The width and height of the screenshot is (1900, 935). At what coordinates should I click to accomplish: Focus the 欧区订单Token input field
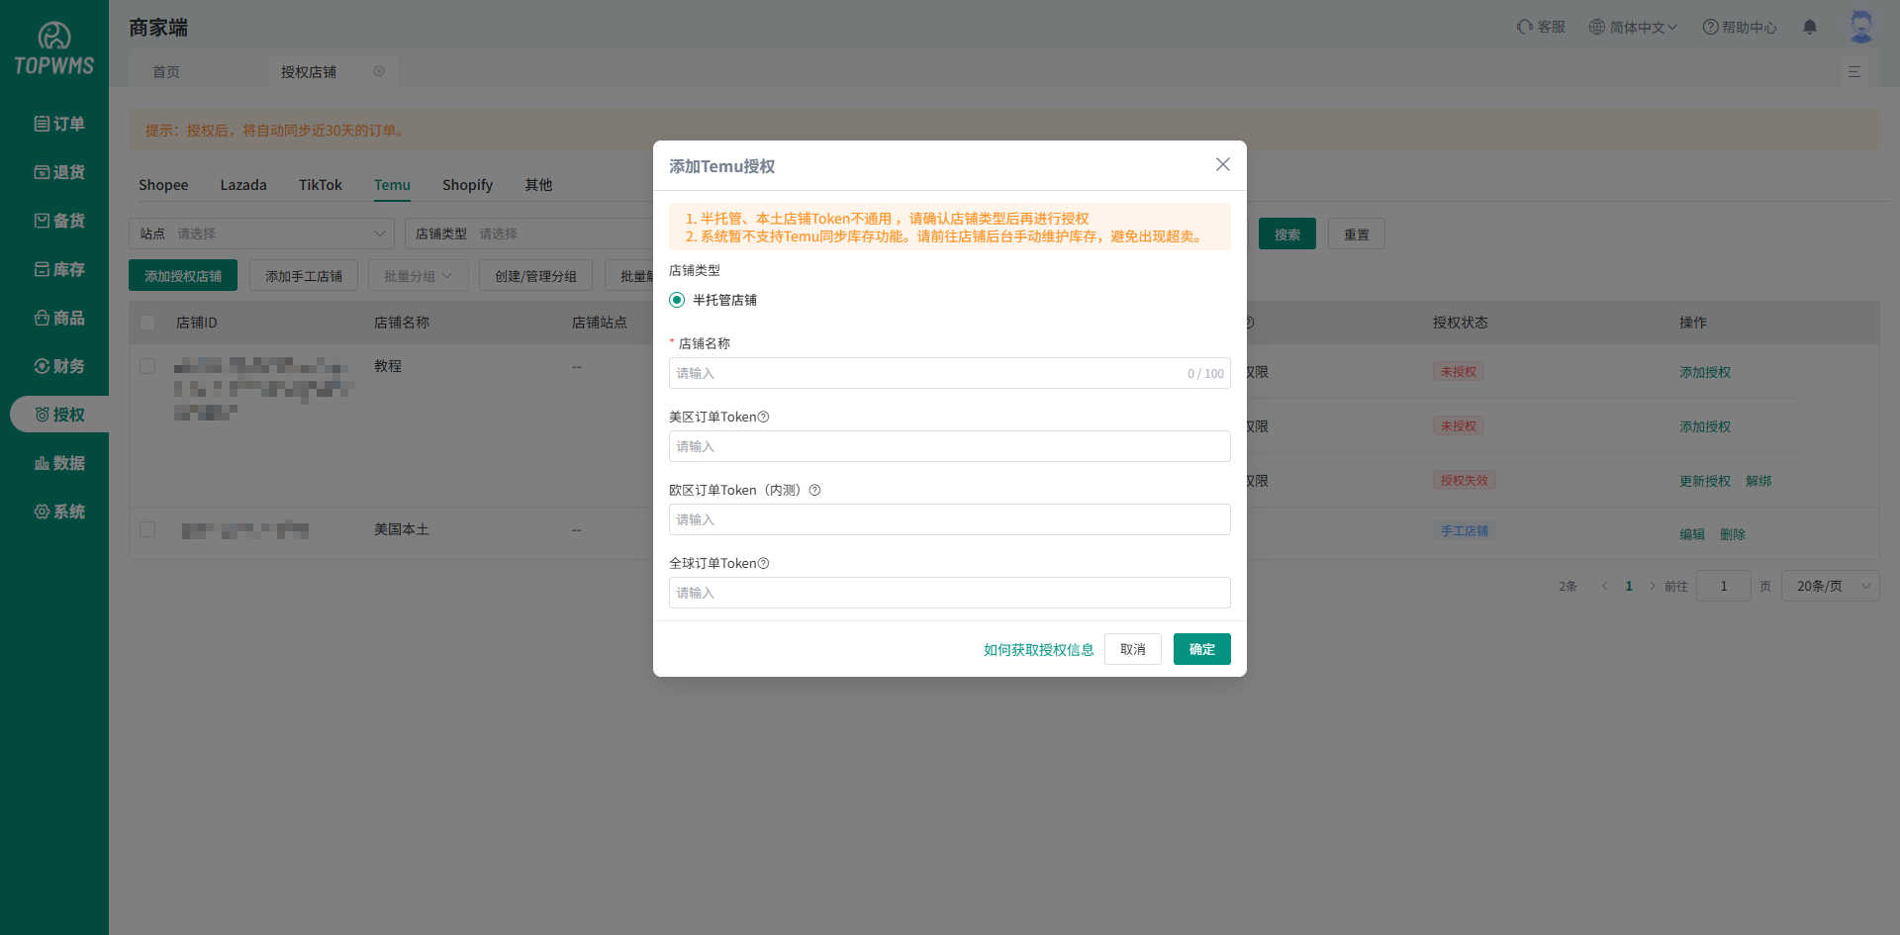click(x=950, y=519)
